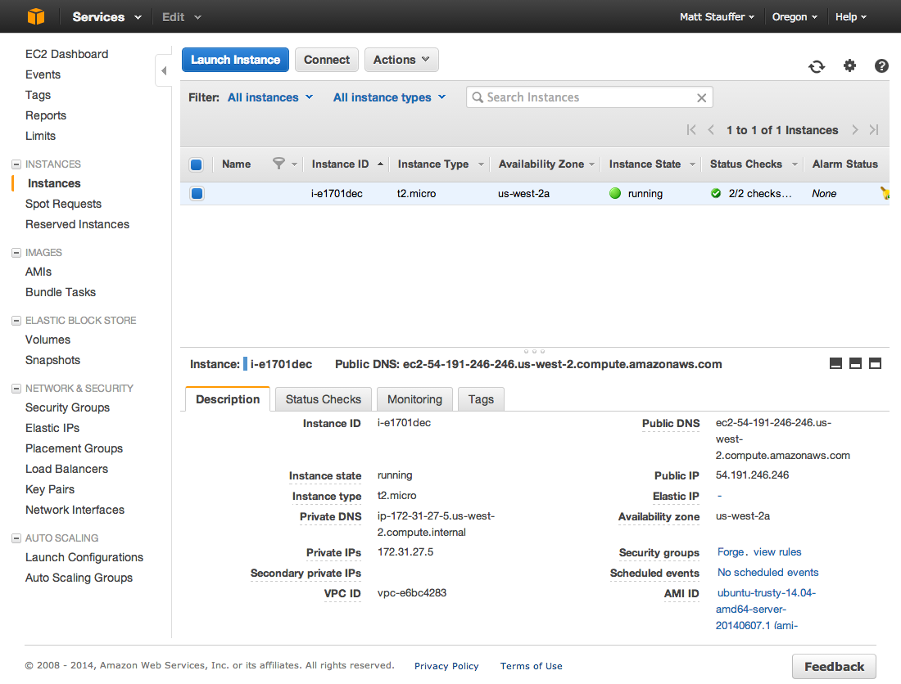Open the ubuntu-trusty-14.04 AMI ID link

(765, 610)
